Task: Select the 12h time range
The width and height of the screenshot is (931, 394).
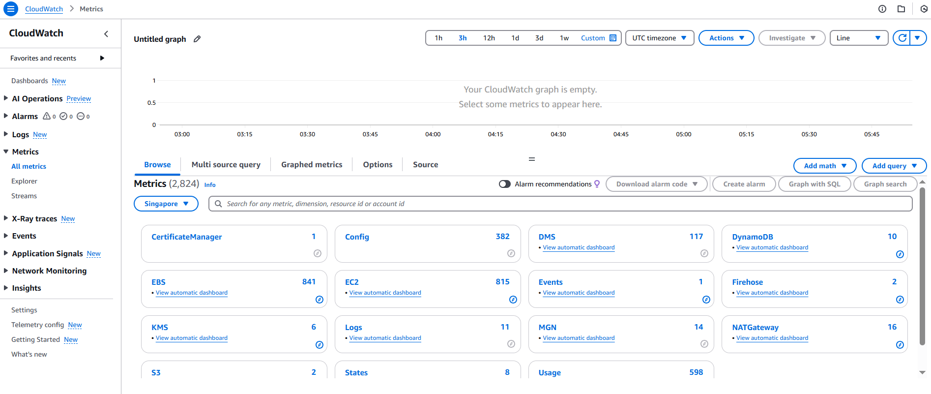Action: [x=489, y=38]
